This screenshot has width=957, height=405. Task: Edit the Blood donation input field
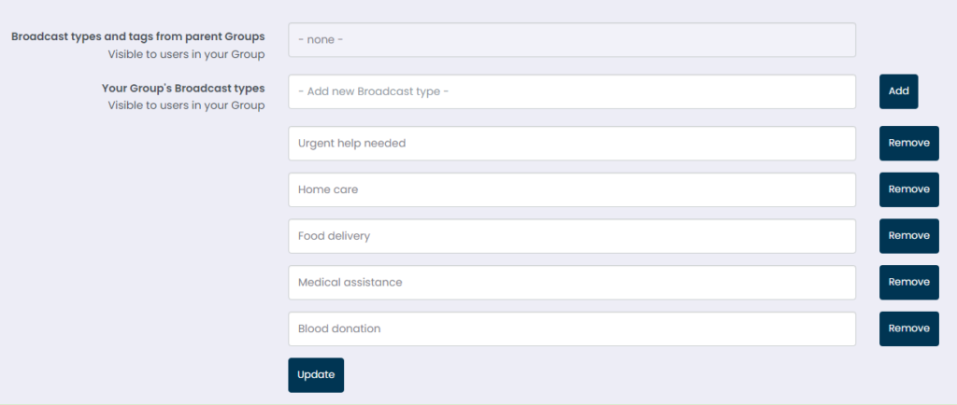coord(571,328)
